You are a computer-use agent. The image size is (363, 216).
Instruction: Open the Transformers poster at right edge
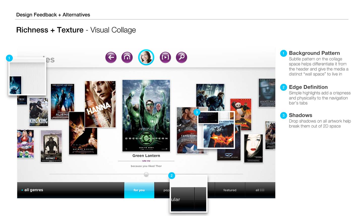(x=270, y=135)
